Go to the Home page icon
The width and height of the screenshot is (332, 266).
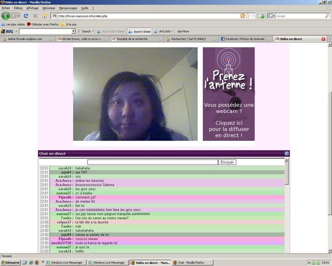point(45,16)
